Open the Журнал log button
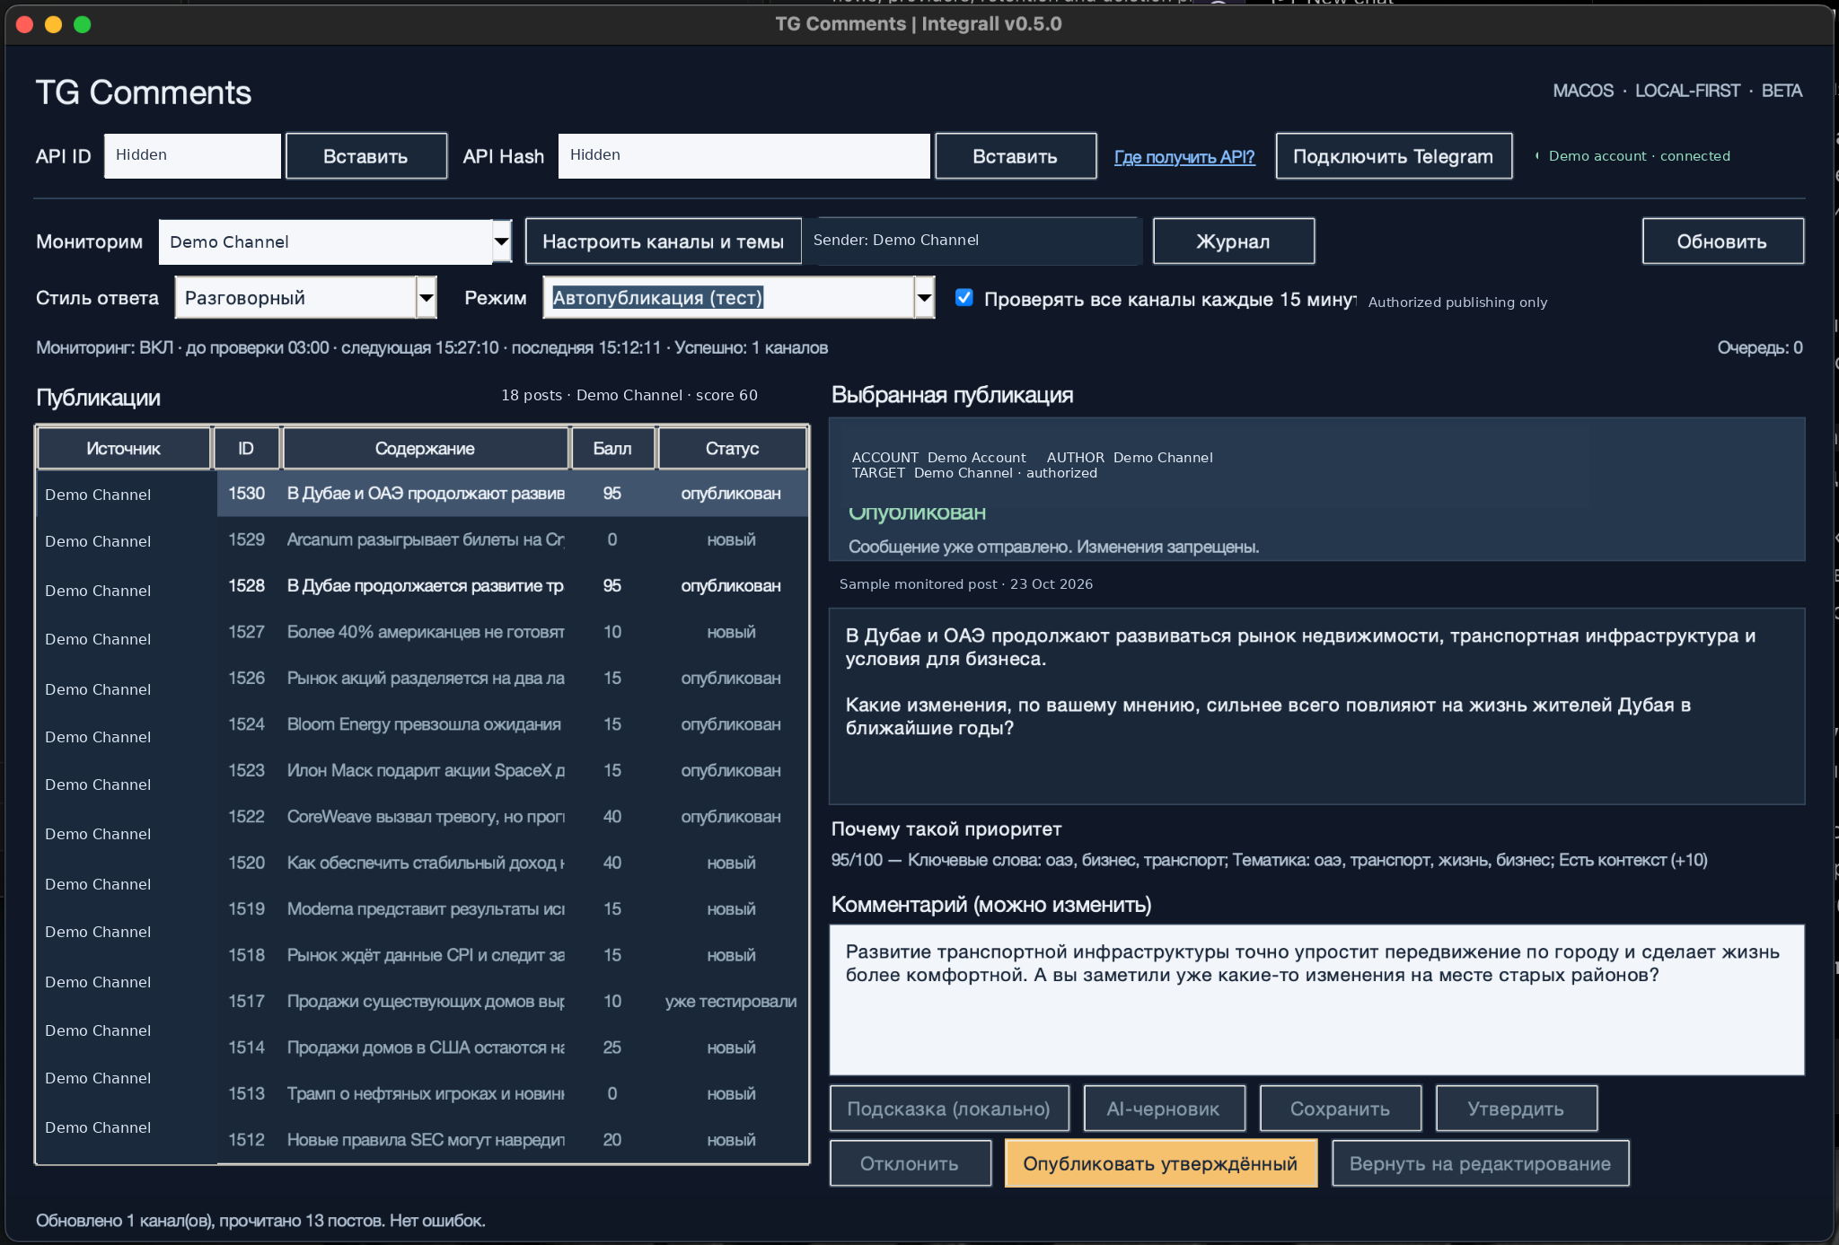 click(x=1234, y=241)
